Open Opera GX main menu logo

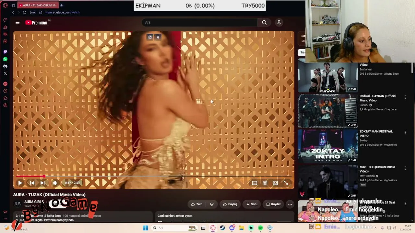click(5, 5)
